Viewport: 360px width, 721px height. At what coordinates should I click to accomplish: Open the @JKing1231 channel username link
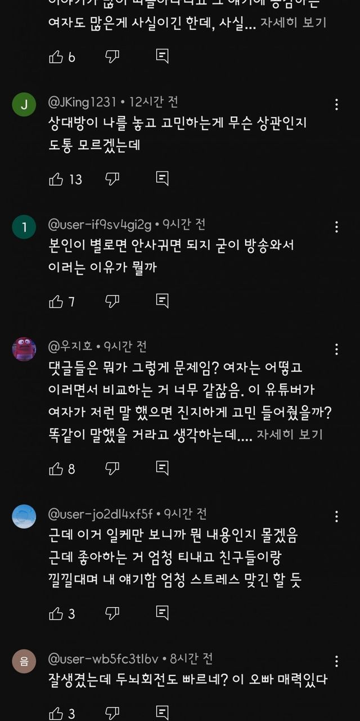pyautogui.click(x=83, y=102)
